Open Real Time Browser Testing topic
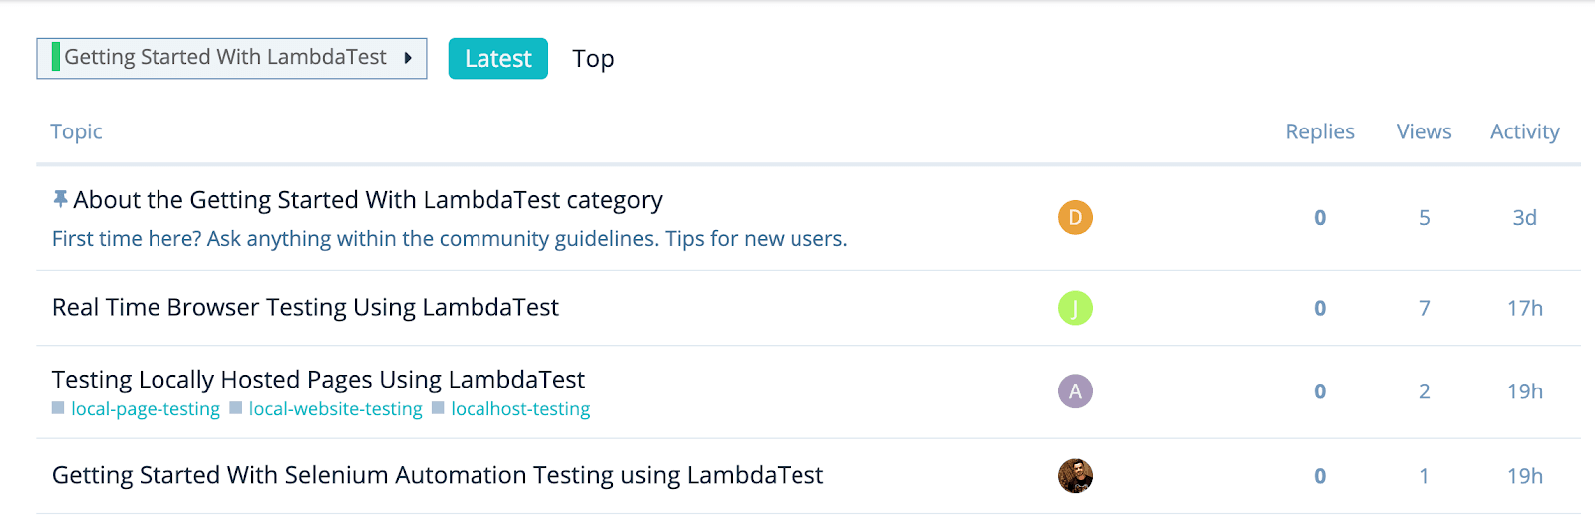Viewport: 1595px width, 517px height. coord(305,307)
